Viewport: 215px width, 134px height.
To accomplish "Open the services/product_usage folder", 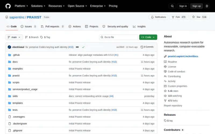I will point(25,89).
